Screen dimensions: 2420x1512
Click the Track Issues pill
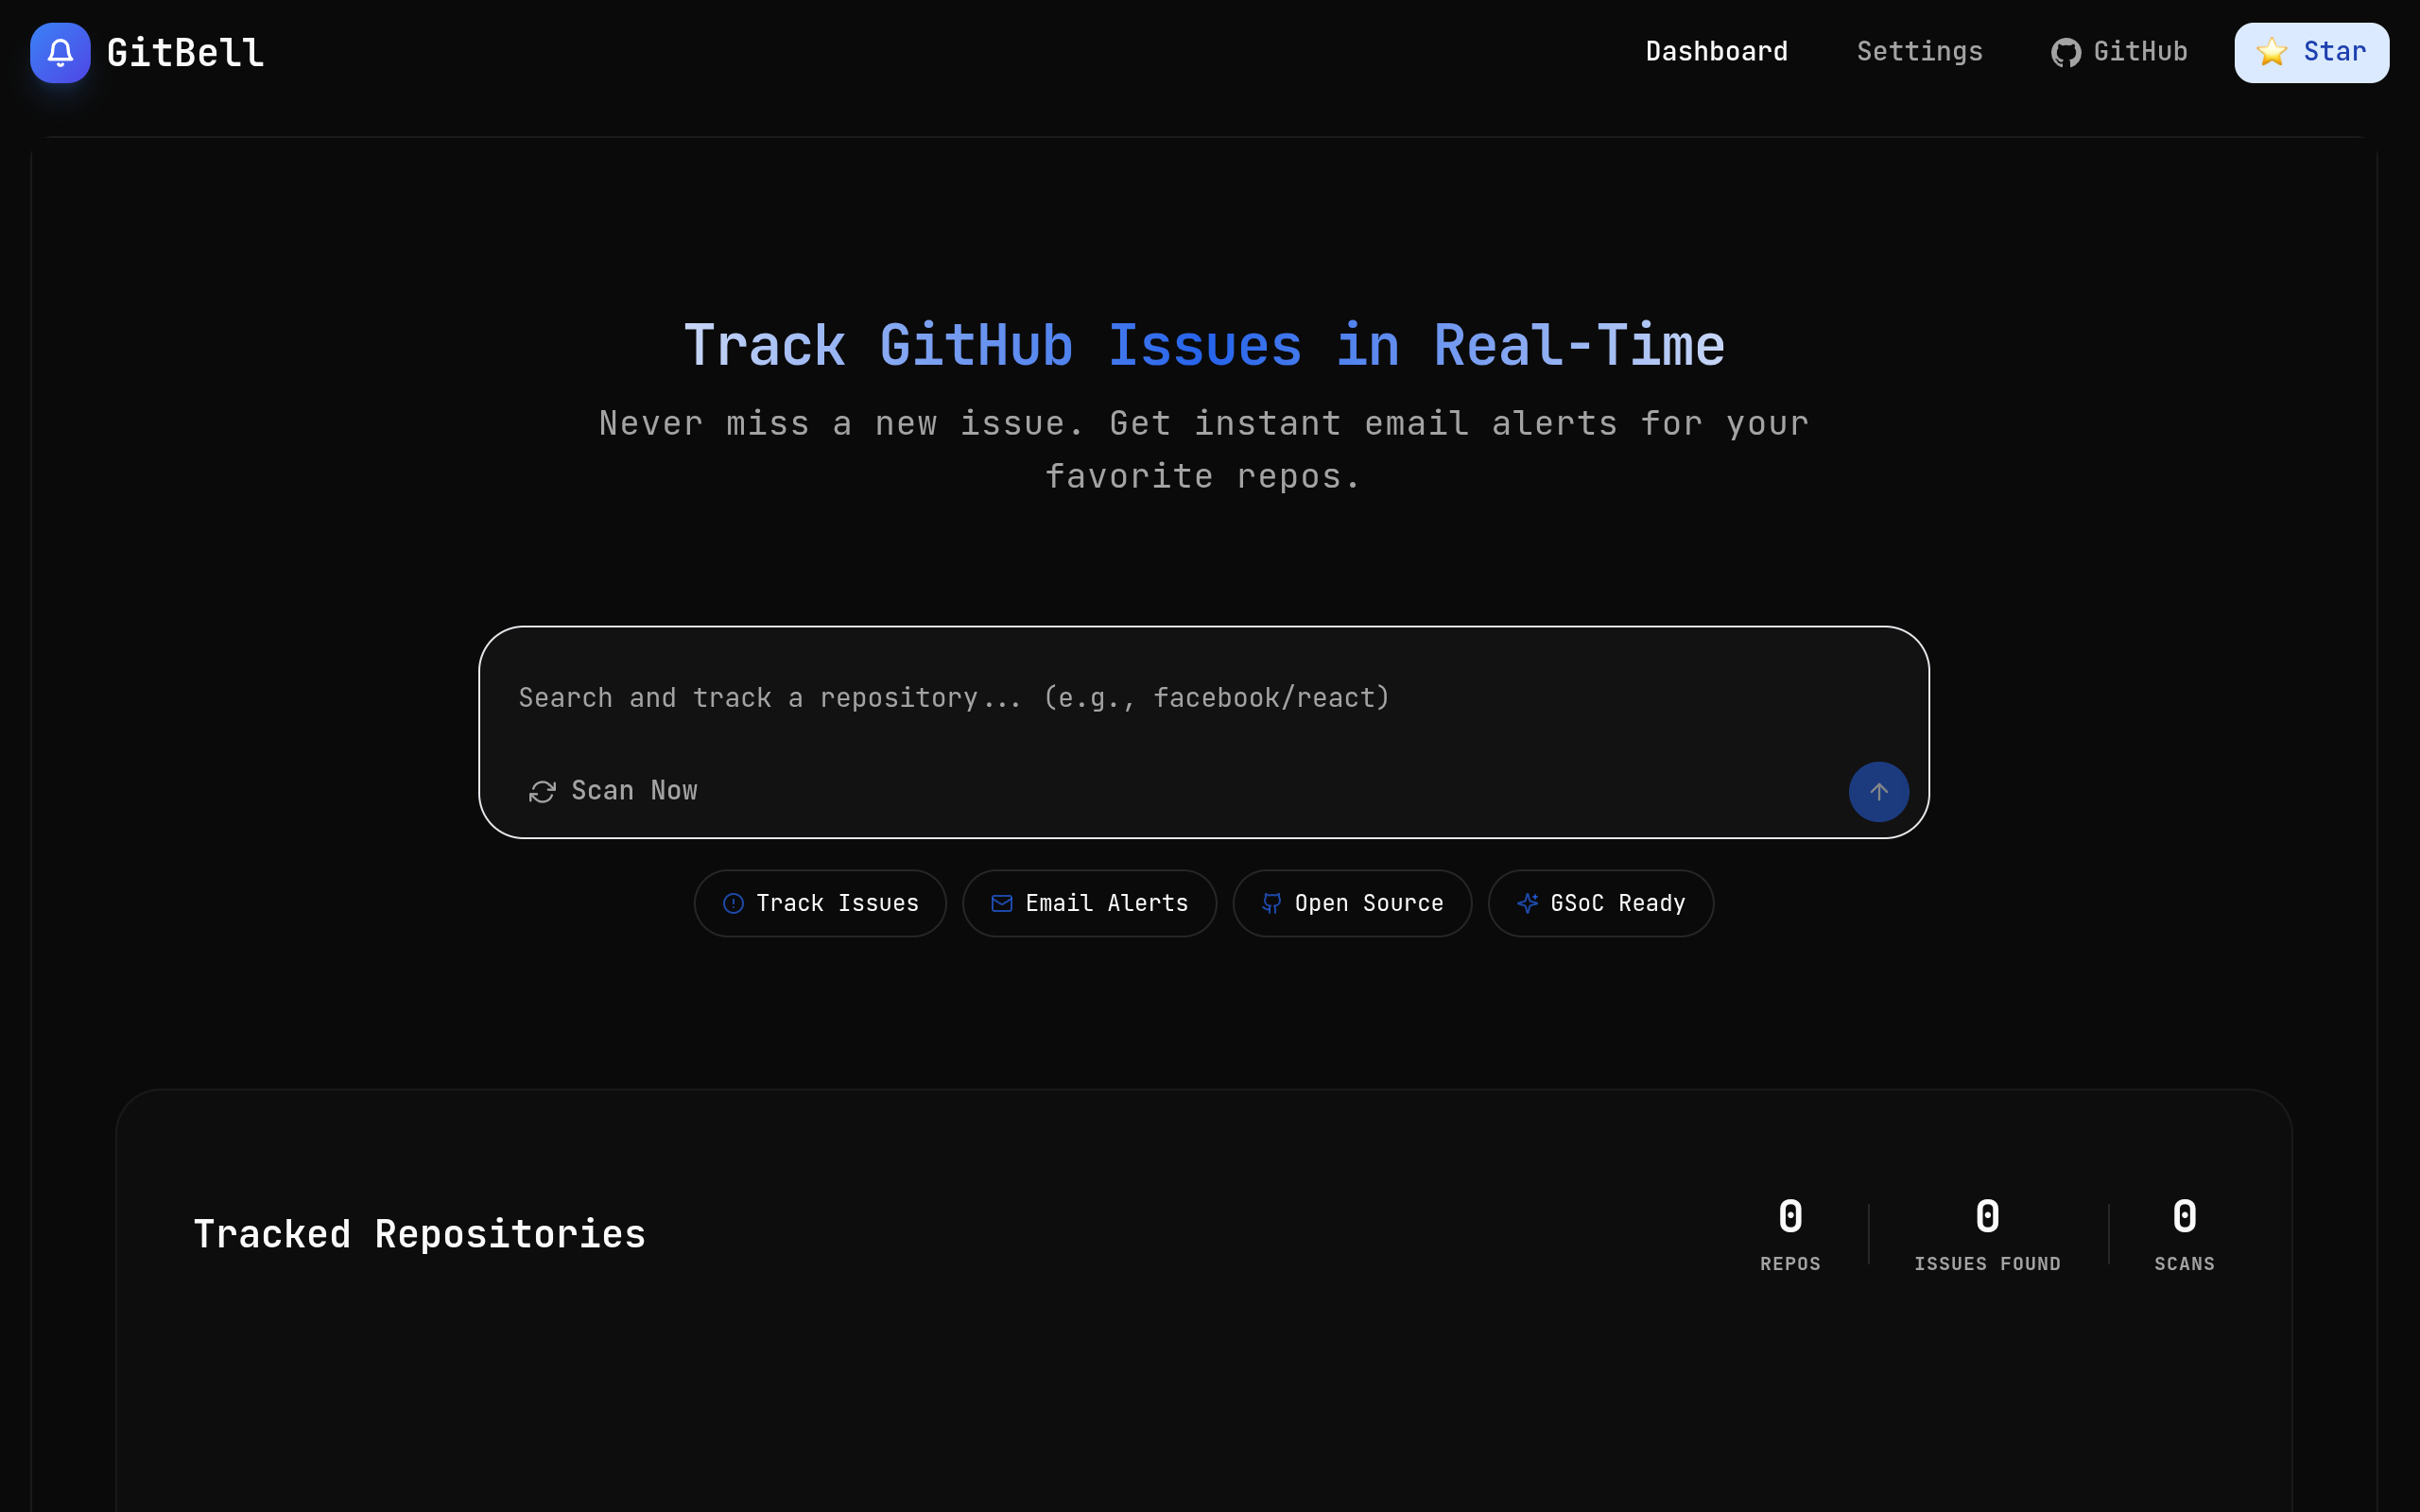[820, 903]
